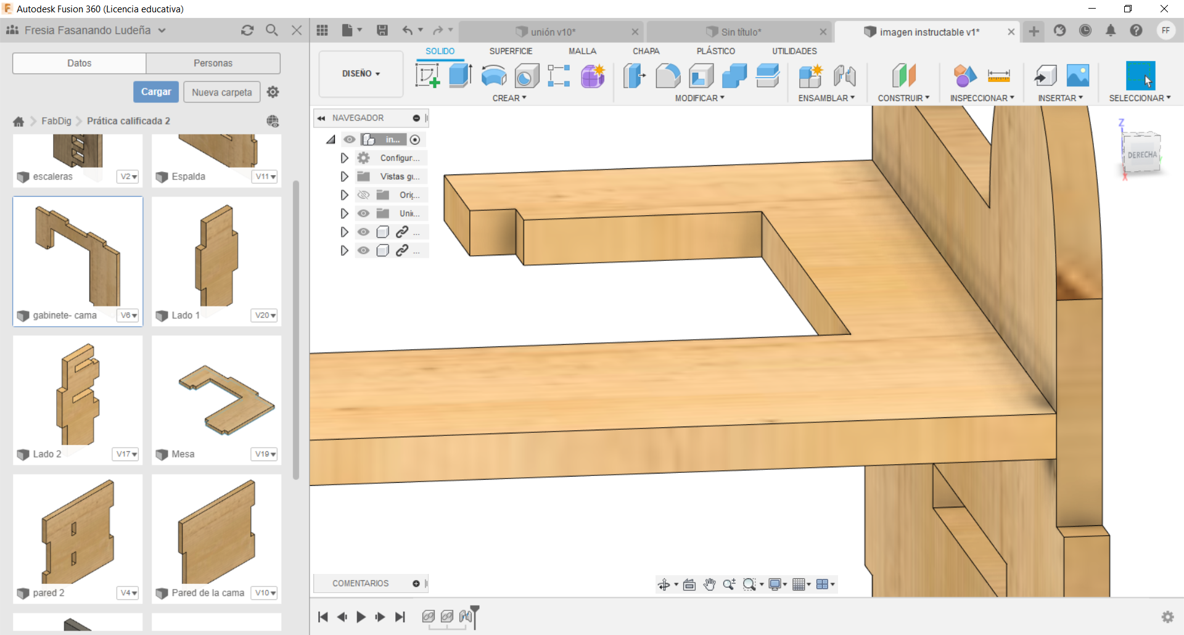Select the Extrude tool
1184x635 pixels.
[x=460, y=76]
